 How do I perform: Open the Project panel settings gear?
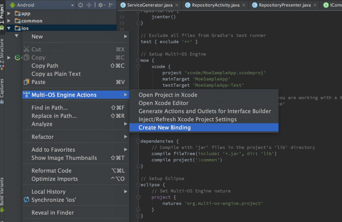coord(101,5)
